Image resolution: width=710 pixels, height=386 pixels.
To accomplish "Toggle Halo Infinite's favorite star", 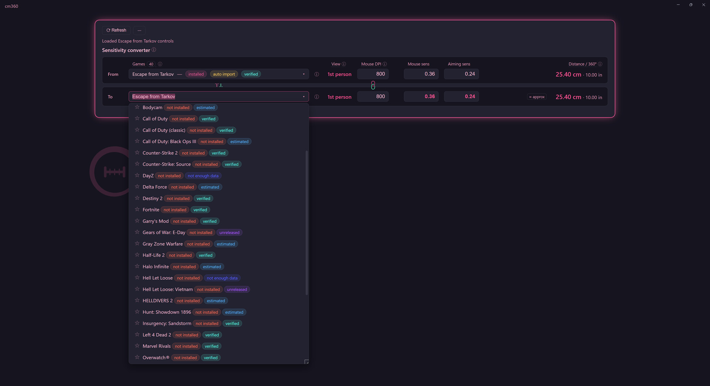I will pos(137,267).
